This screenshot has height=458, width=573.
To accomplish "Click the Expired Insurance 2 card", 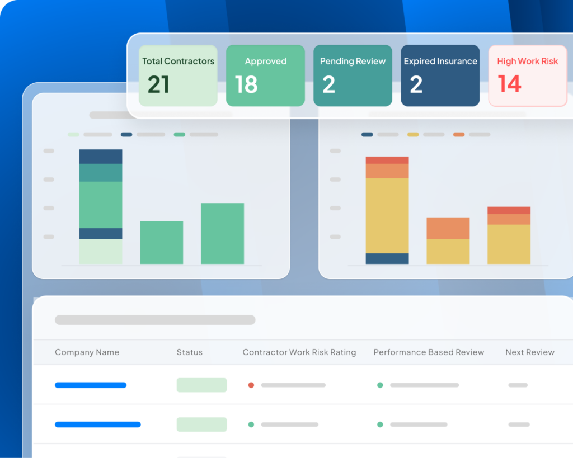I will [x=440, y=75].
